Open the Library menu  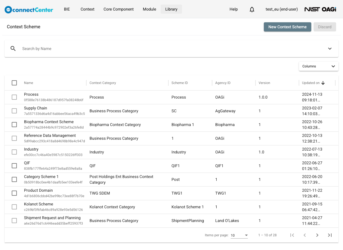coord(171,9)
